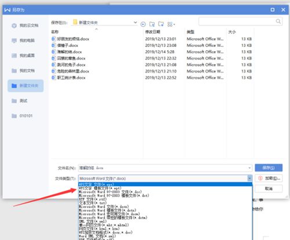
Task: Click the blue Save button
Action: pos(269,168)
